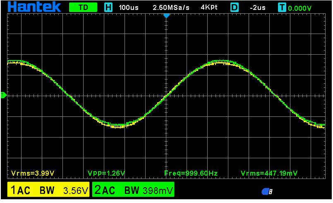Image resolution: width=333 pixels, height=203 pixels.
Task: Click the 4Kpt memory depth readout
Action: click(x=209, y=7)
